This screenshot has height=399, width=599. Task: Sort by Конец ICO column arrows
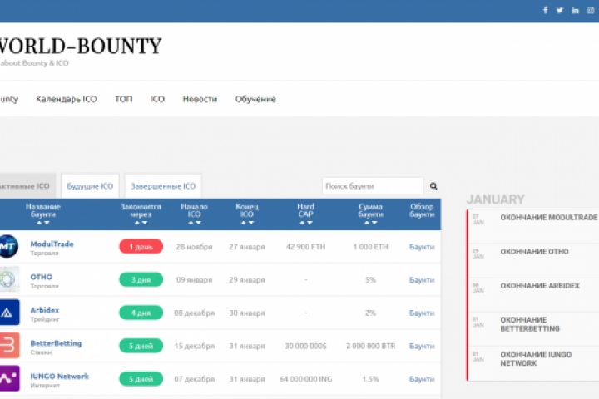pos(247,223)
